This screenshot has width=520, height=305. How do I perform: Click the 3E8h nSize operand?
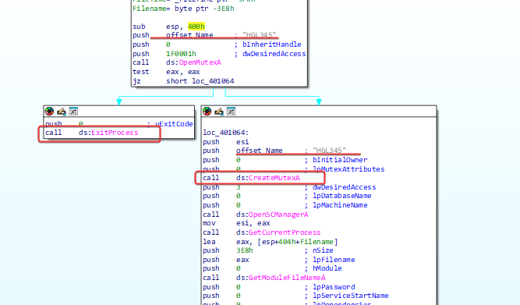coord(245,250)
